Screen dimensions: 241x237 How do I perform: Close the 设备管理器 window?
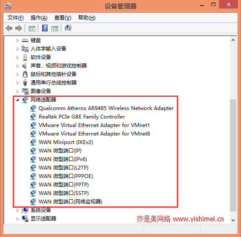coord(229,5)
